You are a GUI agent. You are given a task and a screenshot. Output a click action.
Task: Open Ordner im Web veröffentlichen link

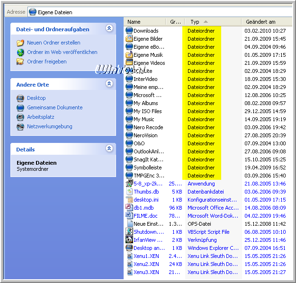62,52
